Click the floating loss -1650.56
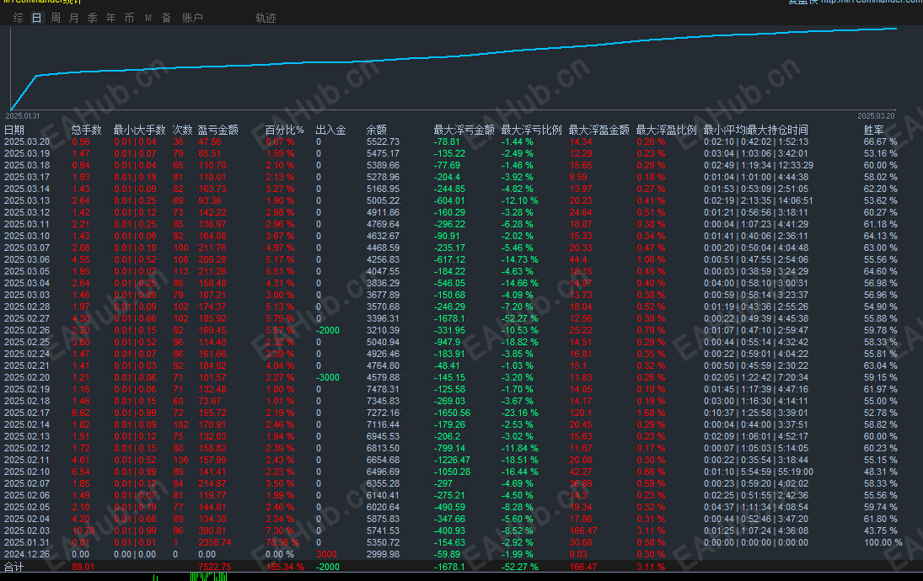The width and height of the screenshot is (923, 581). 452,413
